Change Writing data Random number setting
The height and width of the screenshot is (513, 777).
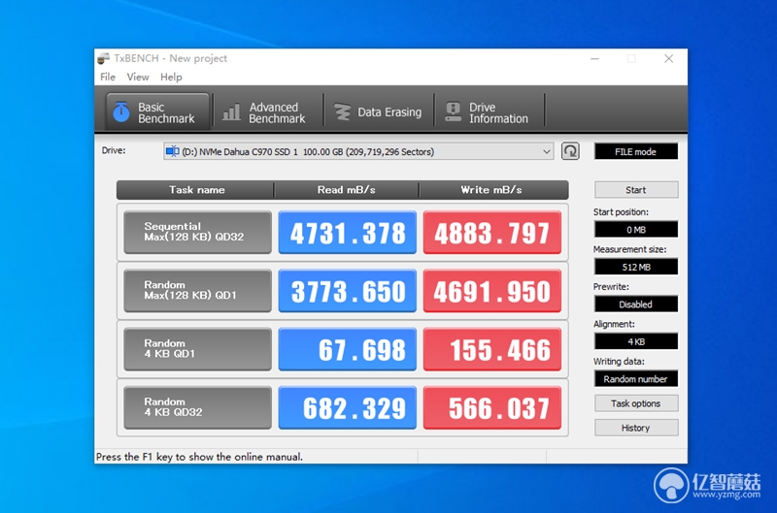coord(636,379)
